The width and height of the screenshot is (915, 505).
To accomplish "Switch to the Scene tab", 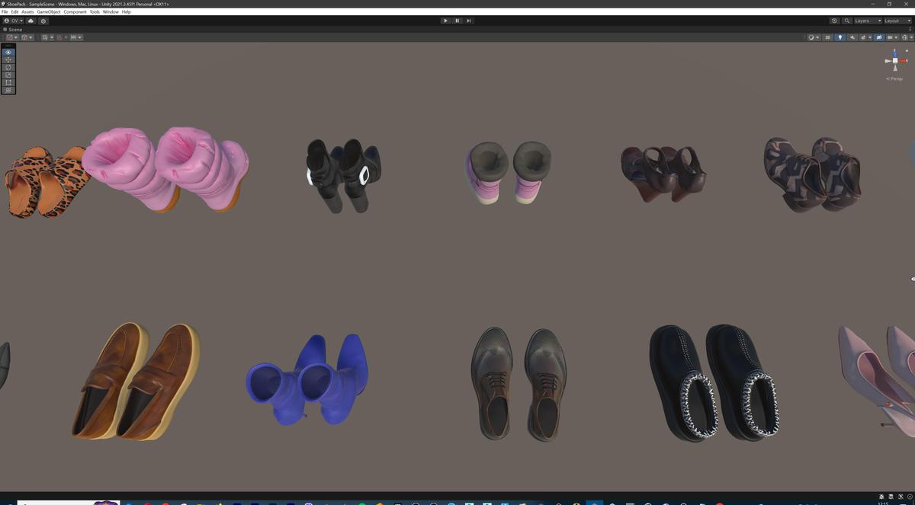I will tap(13, 29).
